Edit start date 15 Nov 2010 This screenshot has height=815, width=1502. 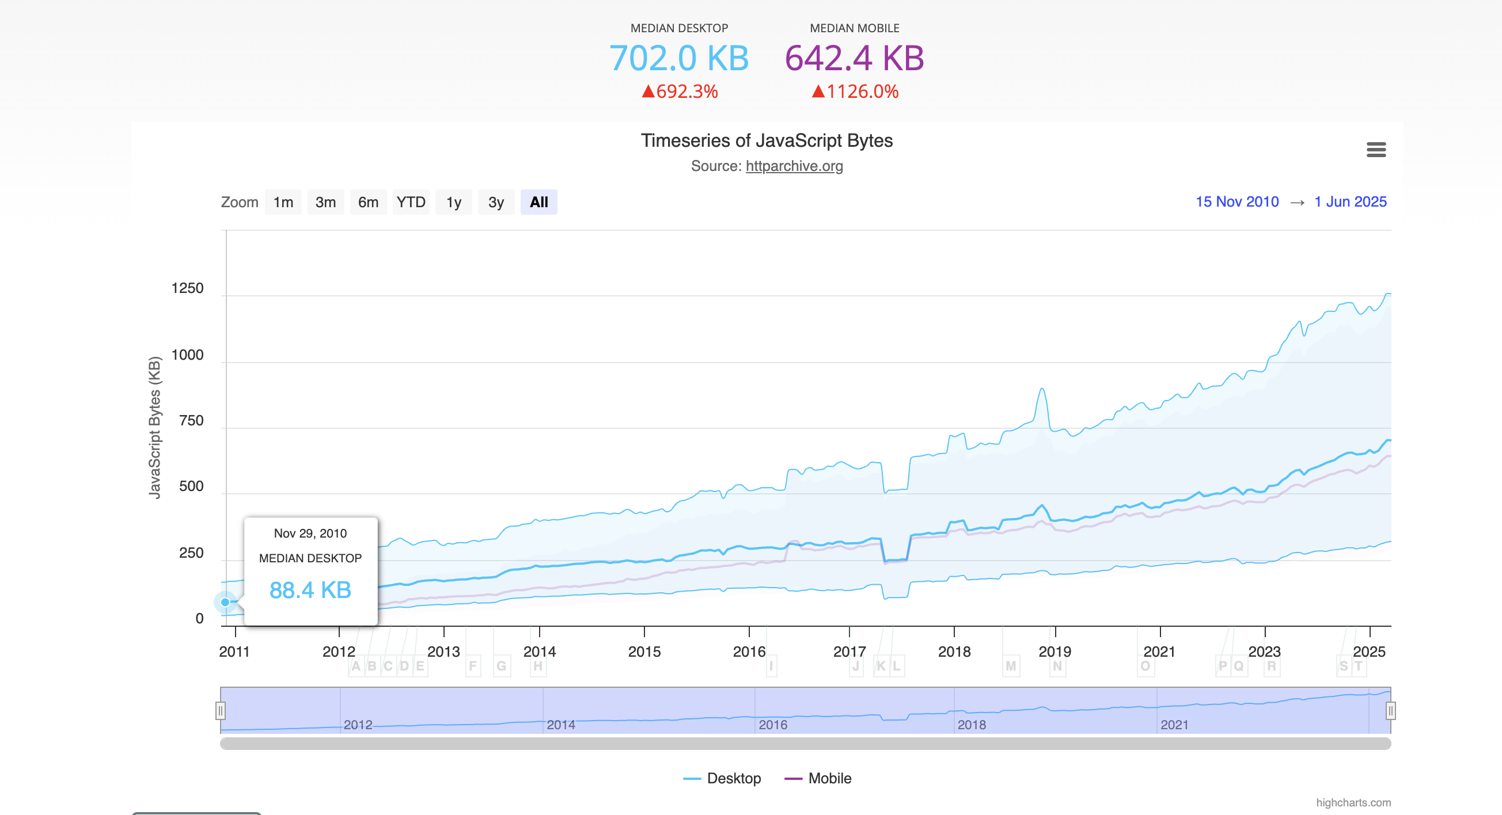point(1237,201)
